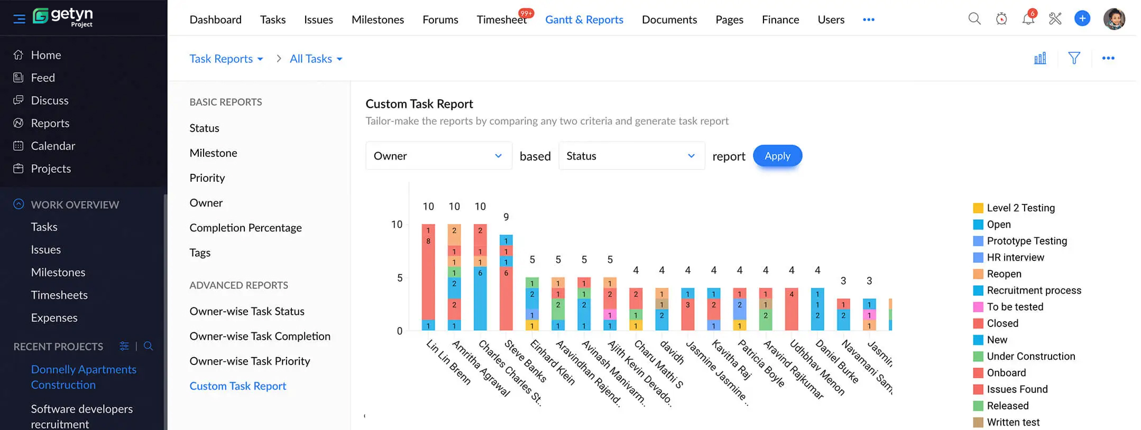The height and width of the screenshot is (430, 1141).
Task: Open the filter funnel icon
Action: [x=1074, y=58]
